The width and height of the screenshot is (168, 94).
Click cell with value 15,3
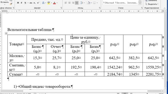pyautogui.click(x=36, y=58)
